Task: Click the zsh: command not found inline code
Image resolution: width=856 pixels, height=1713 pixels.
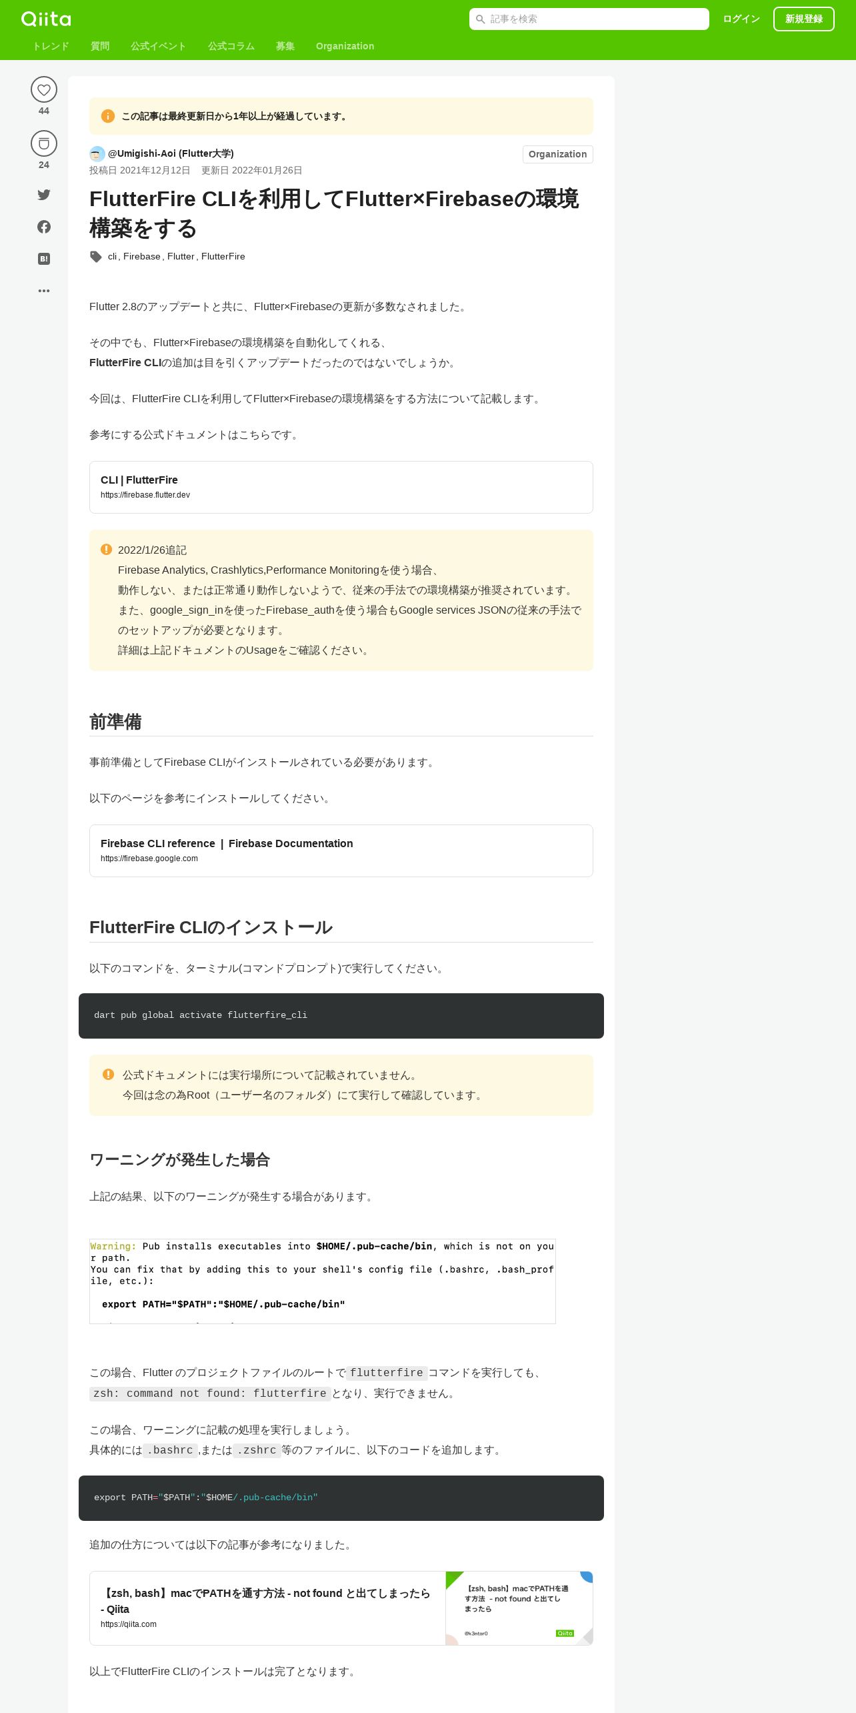Action: click(x=210, y=1393)
